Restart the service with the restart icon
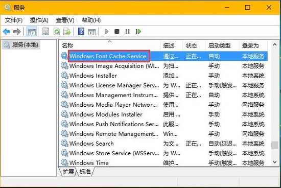 click(x=138, y=32)
